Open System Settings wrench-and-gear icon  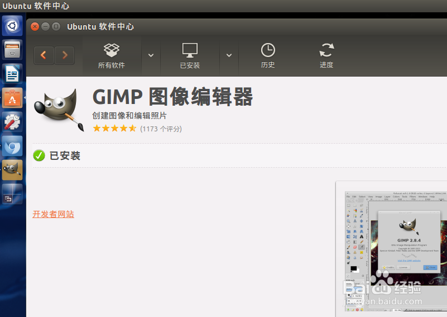(12, 122)
